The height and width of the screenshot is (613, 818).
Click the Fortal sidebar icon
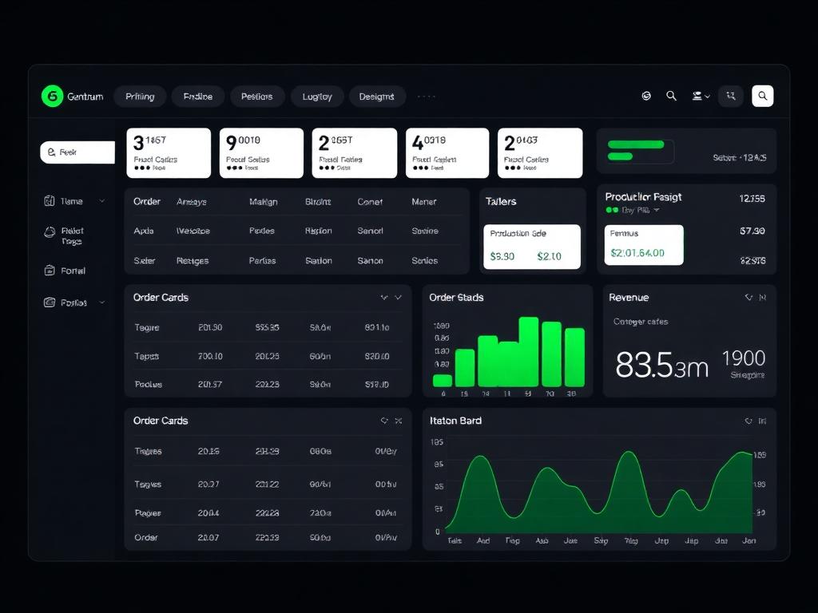[49, 271]
